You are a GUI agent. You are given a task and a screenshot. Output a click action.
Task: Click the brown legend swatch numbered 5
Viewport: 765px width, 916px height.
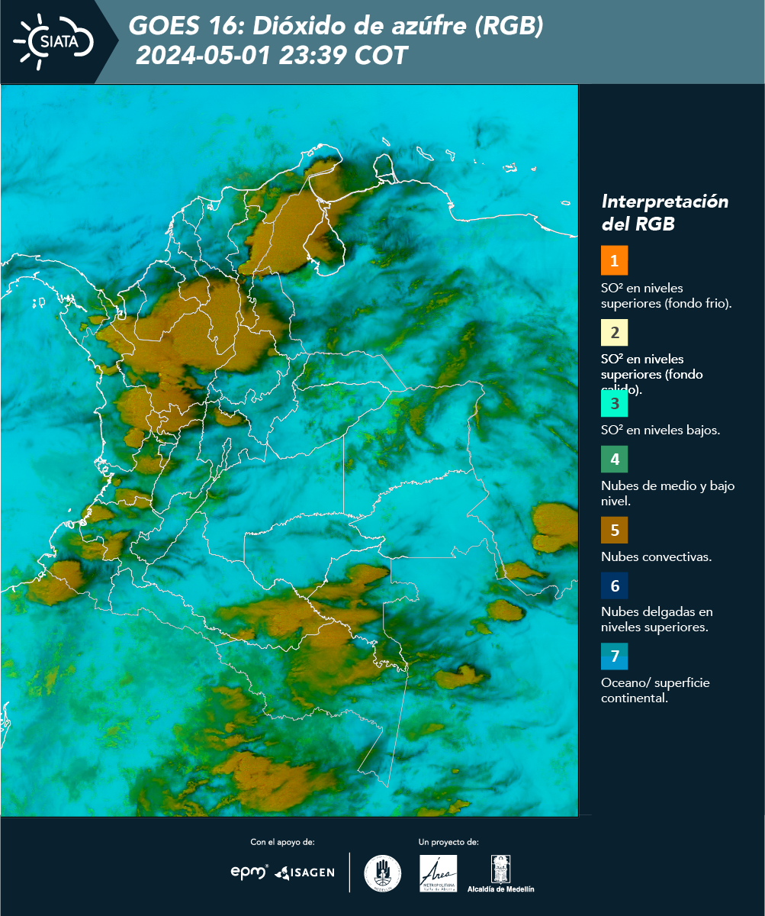click(614, 530)
